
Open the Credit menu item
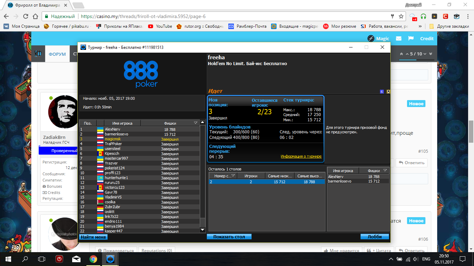point(427,38)
